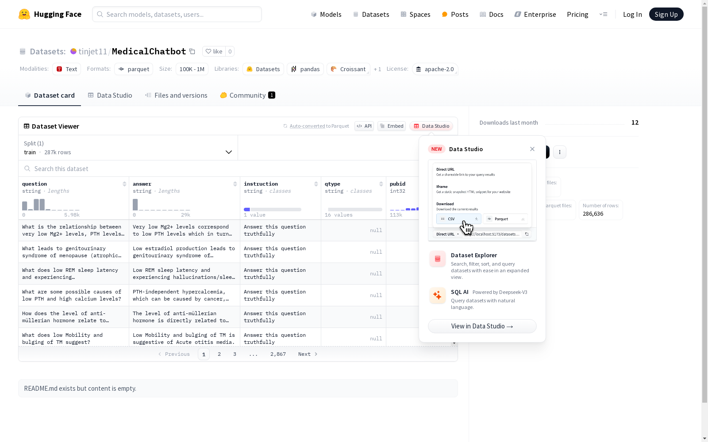Click the Data Studio preview thumbnail

tap(482, 201)
